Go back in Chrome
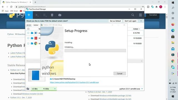Viewport: 178px width, 100px height. pyautogui.click(x=3, y=7)
